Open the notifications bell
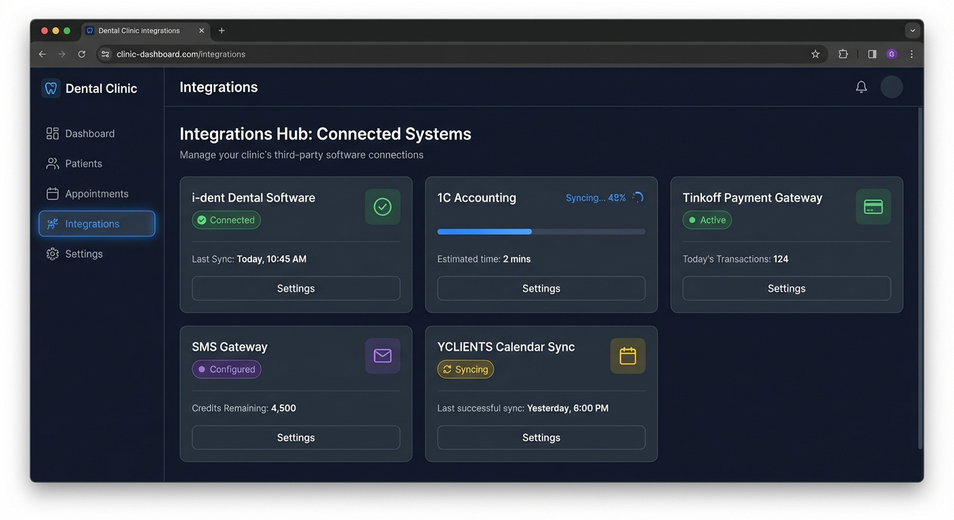Image resolution: width=954 pixels, height=520 pixels. tap(861, 87)
